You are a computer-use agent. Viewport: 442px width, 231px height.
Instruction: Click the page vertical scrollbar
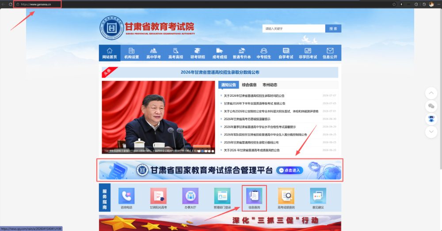(x=441, y=89)
